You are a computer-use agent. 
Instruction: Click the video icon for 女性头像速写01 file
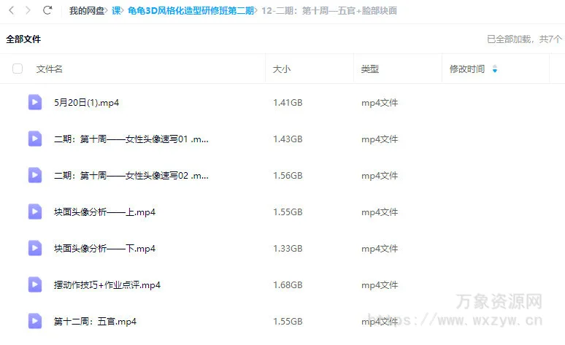point(35,139)
